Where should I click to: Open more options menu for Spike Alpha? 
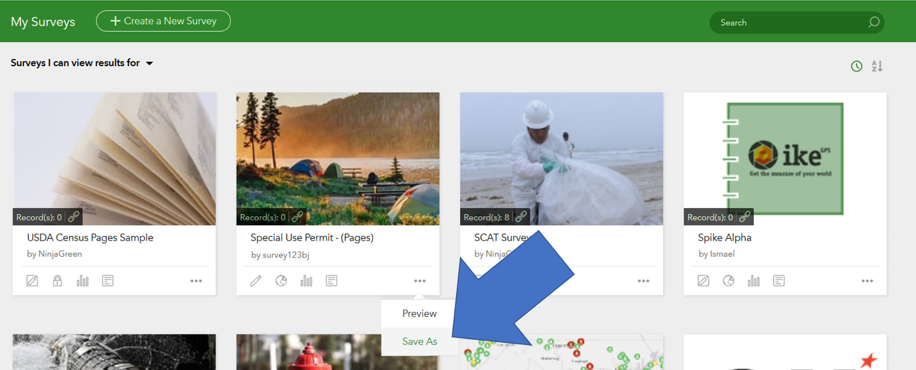point(867,281)
